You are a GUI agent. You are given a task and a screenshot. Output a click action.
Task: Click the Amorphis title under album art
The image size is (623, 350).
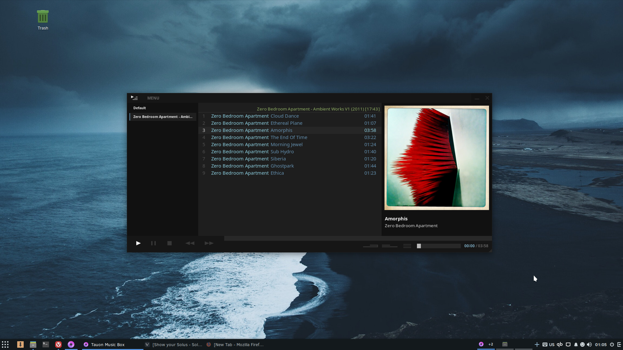pos(396,219)
